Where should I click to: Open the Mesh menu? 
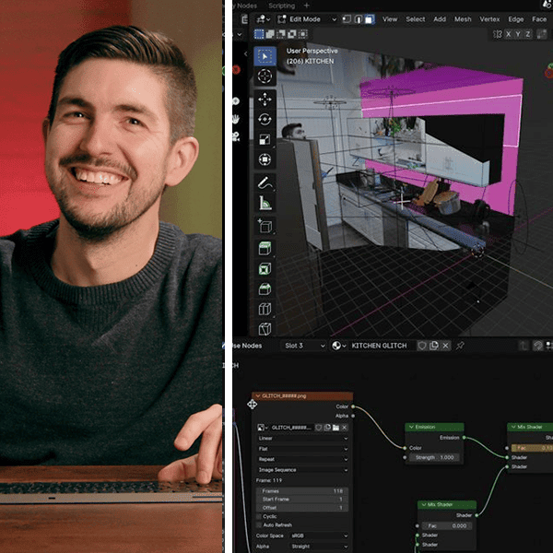(x=463, y=19)
